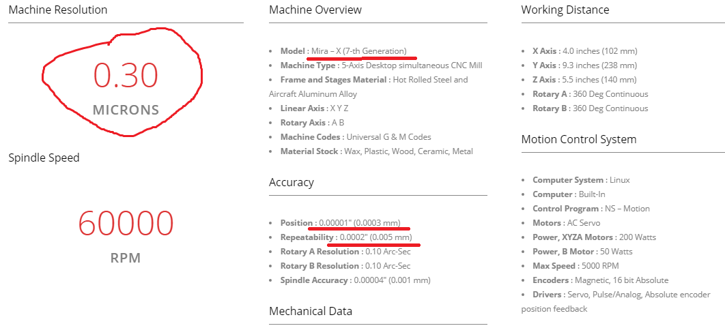Click the Working Distance heading

point(565,10)
